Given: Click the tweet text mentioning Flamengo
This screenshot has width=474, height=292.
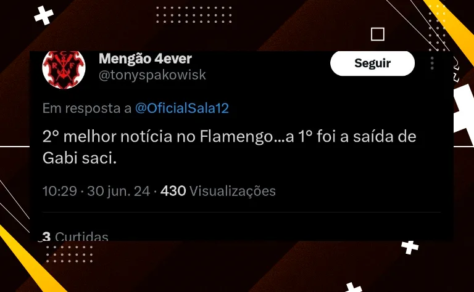Looking at the screenshot, I should 230,147.
